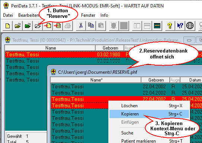
Task: Click the copy documents toolbar icon
Action: [x=91, y=26]
